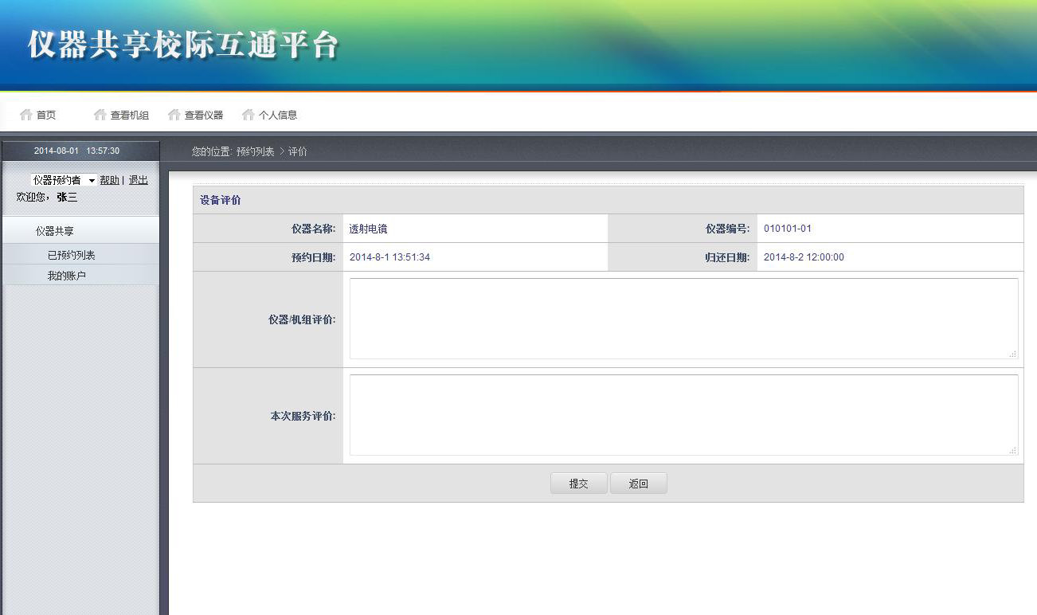
Task: Open 已预约列表 in the sidebar
Action: click(x=71, y=255)
